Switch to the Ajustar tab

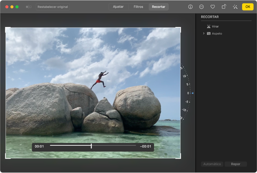point(118,7)
